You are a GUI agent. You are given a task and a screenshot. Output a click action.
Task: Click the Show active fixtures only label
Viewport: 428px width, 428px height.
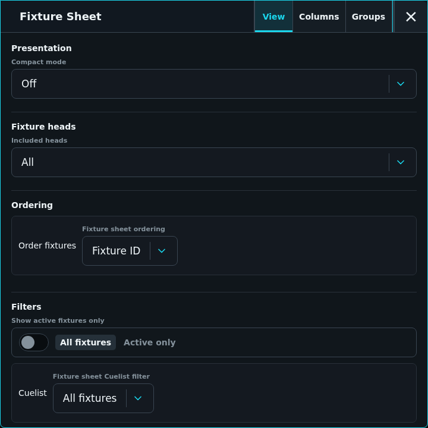tap(58, 320)
